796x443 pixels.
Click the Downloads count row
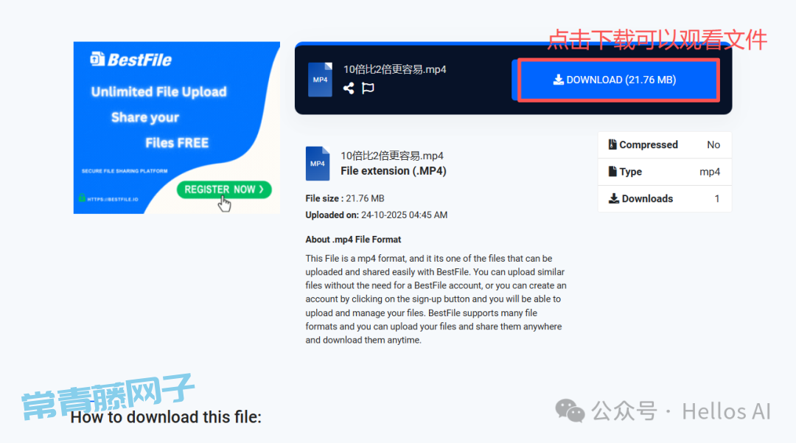(665, 198)
